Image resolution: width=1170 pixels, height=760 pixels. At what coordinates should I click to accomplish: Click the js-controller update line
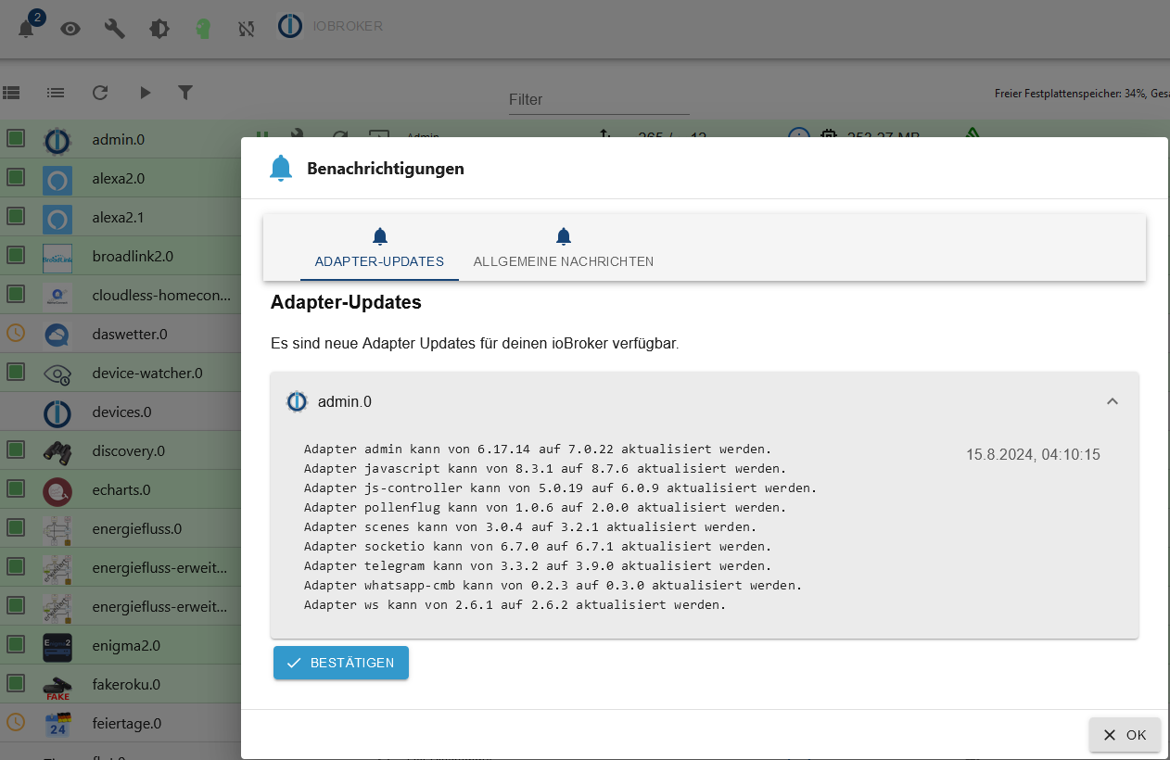pos(560,488)
